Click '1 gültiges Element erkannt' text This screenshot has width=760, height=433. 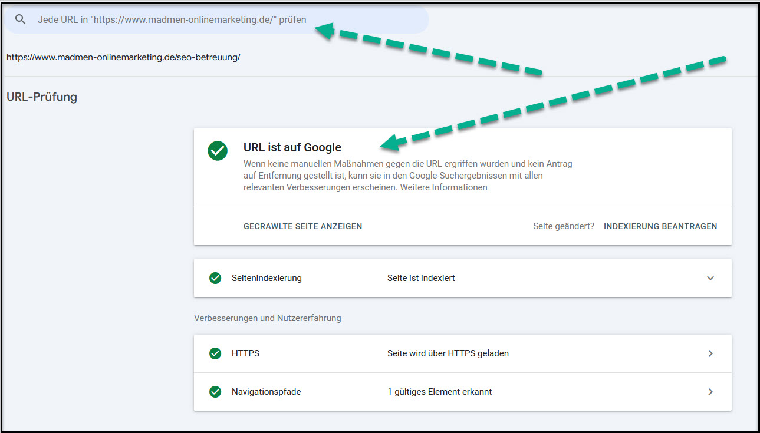coord(439,391)
